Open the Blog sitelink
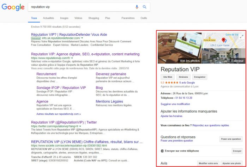The height and width of the screenshot is (167, 247). point(99,88)
